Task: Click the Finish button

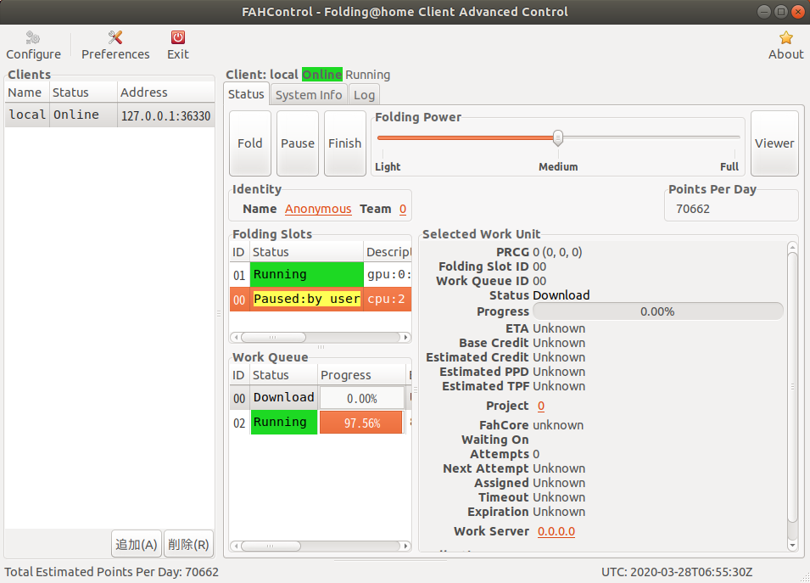Action: point(345,143)
